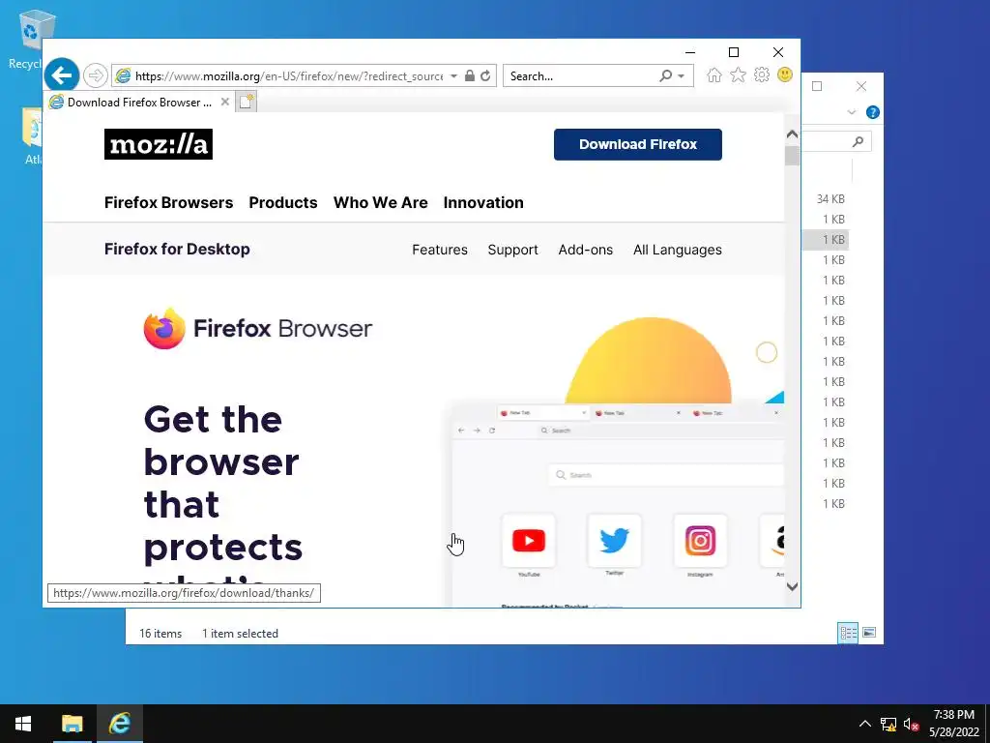Click Internet Explorer taskbar icon
Image resolution: width=990 pixels, height=743 pixels.
point(119,724)
